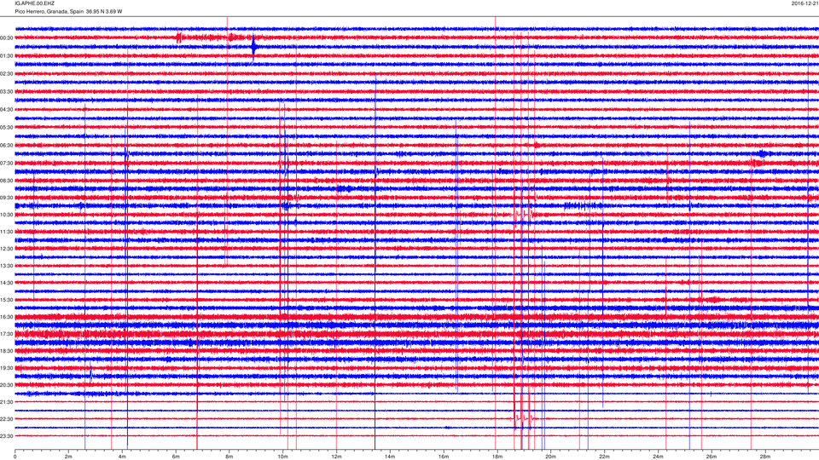819x460 pixels.
Task: Select the 00:30 time label
Action: pos(7,38)
